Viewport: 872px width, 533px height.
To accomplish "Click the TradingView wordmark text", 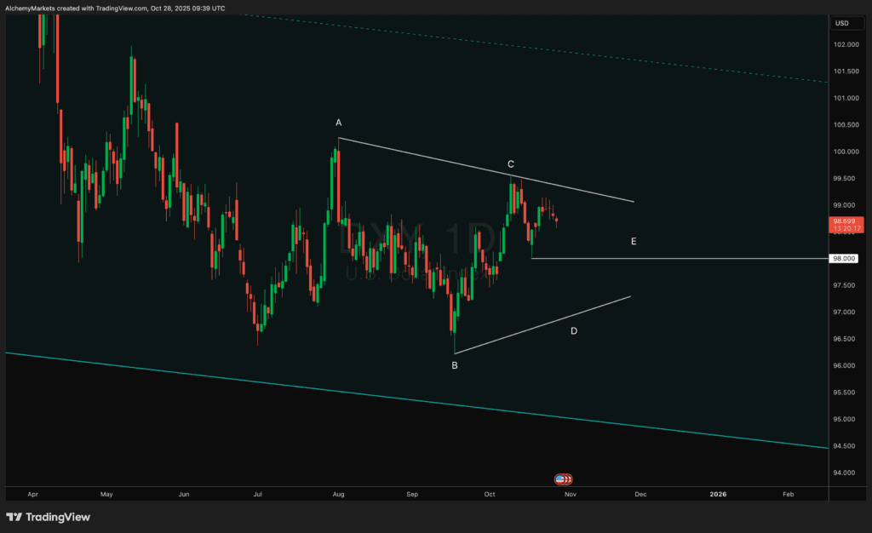I will point(58,518).
